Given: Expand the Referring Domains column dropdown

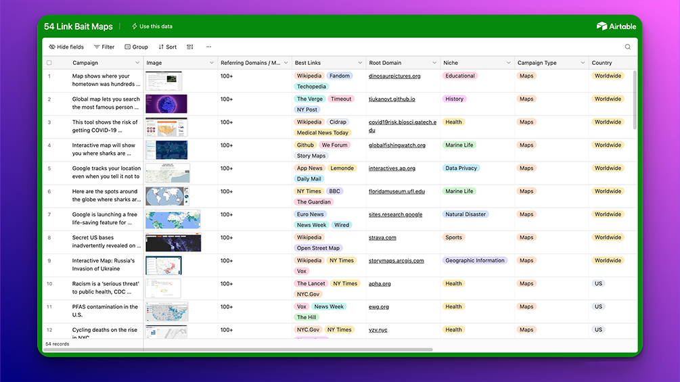Looking at the screenshot, I should 286,63.
